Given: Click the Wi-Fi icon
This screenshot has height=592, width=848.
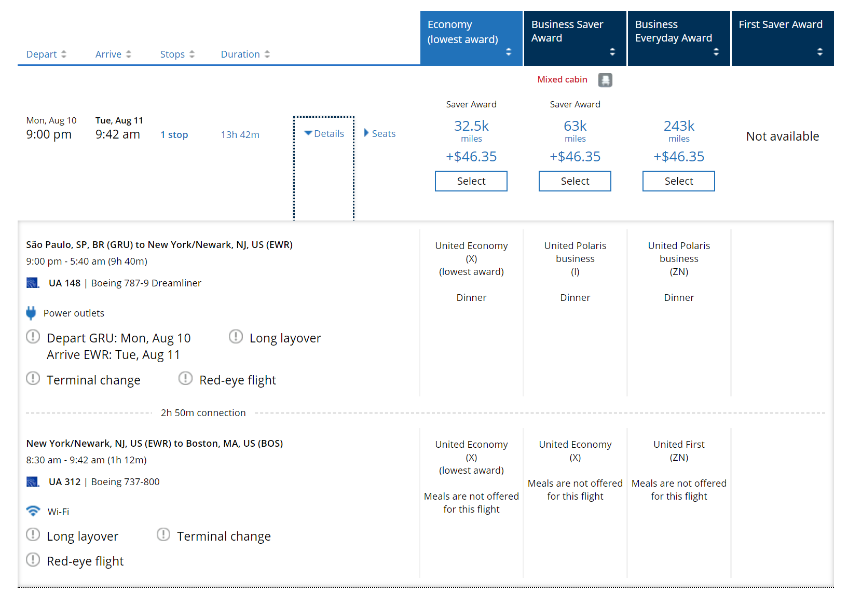Looking at the screenshot, I should tap(33, 511).
